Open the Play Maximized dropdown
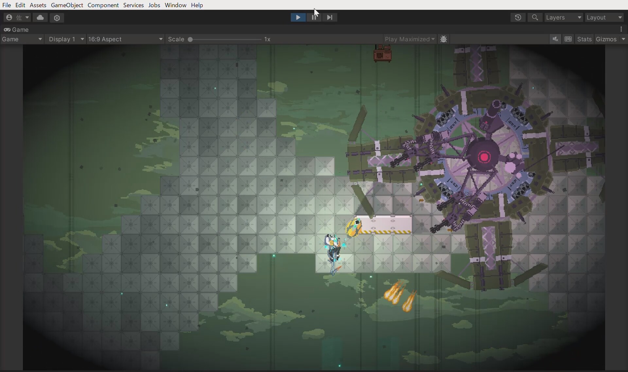628x372 pixels. click(410, 39)
